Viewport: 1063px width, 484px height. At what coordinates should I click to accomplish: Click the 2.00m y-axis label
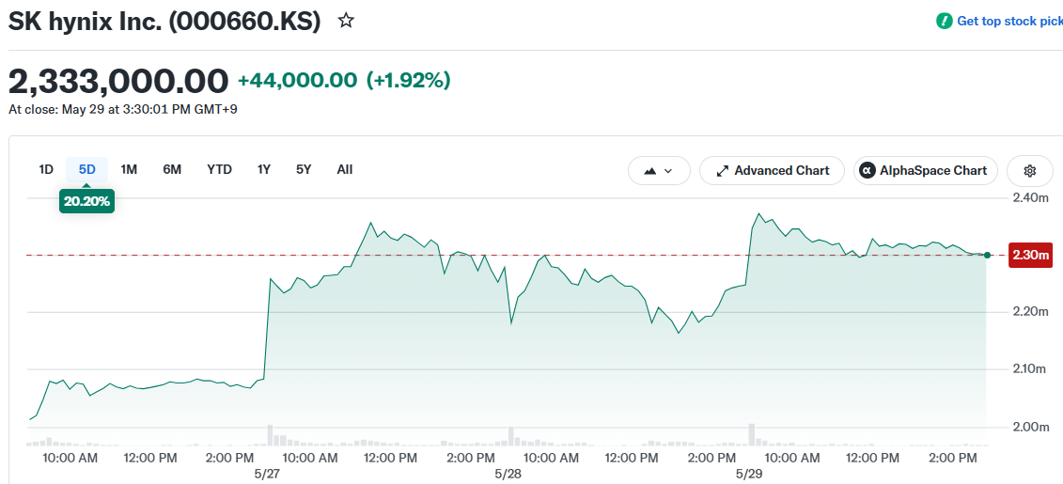1030,427
